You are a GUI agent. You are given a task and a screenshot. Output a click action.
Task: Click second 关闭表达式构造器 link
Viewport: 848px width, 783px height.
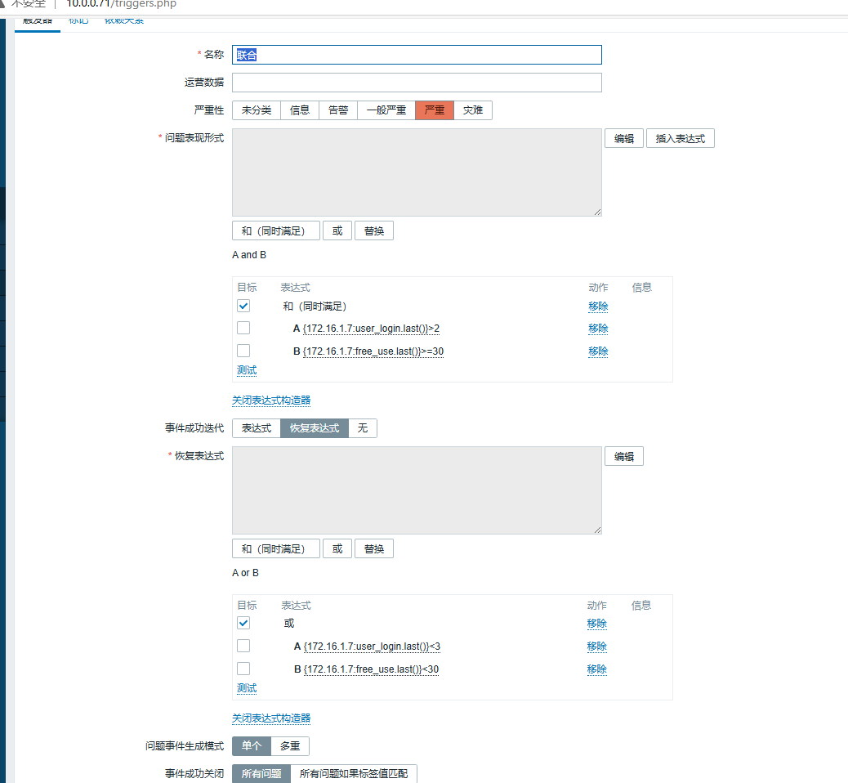click(271, 718)
